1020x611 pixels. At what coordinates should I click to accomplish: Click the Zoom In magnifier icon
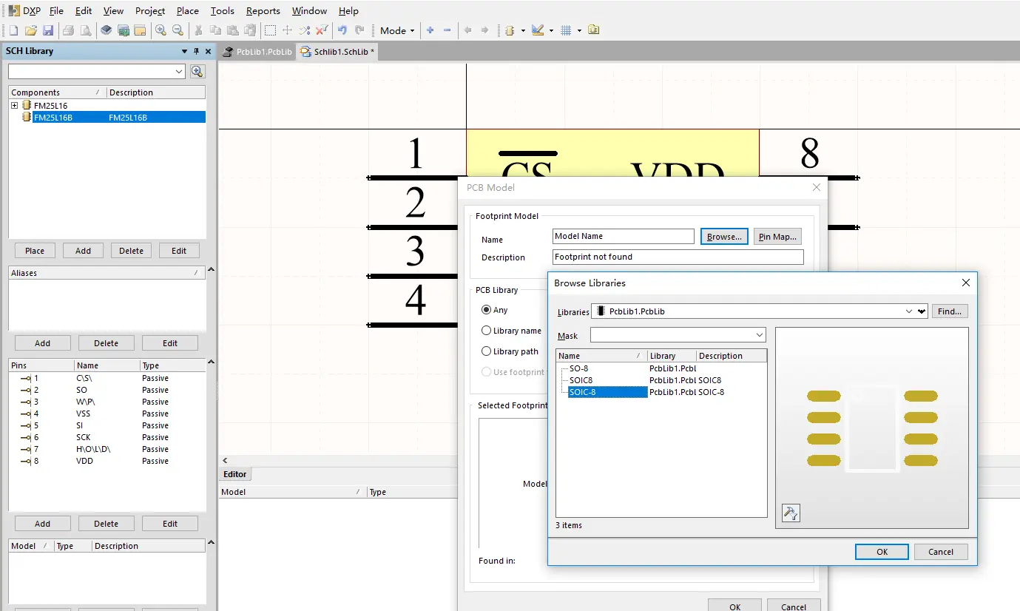pos(161,30)
